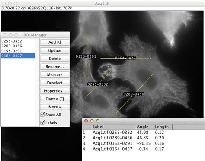Select results row Acq1.tif:0289-0456

click(x=112, y=138)
